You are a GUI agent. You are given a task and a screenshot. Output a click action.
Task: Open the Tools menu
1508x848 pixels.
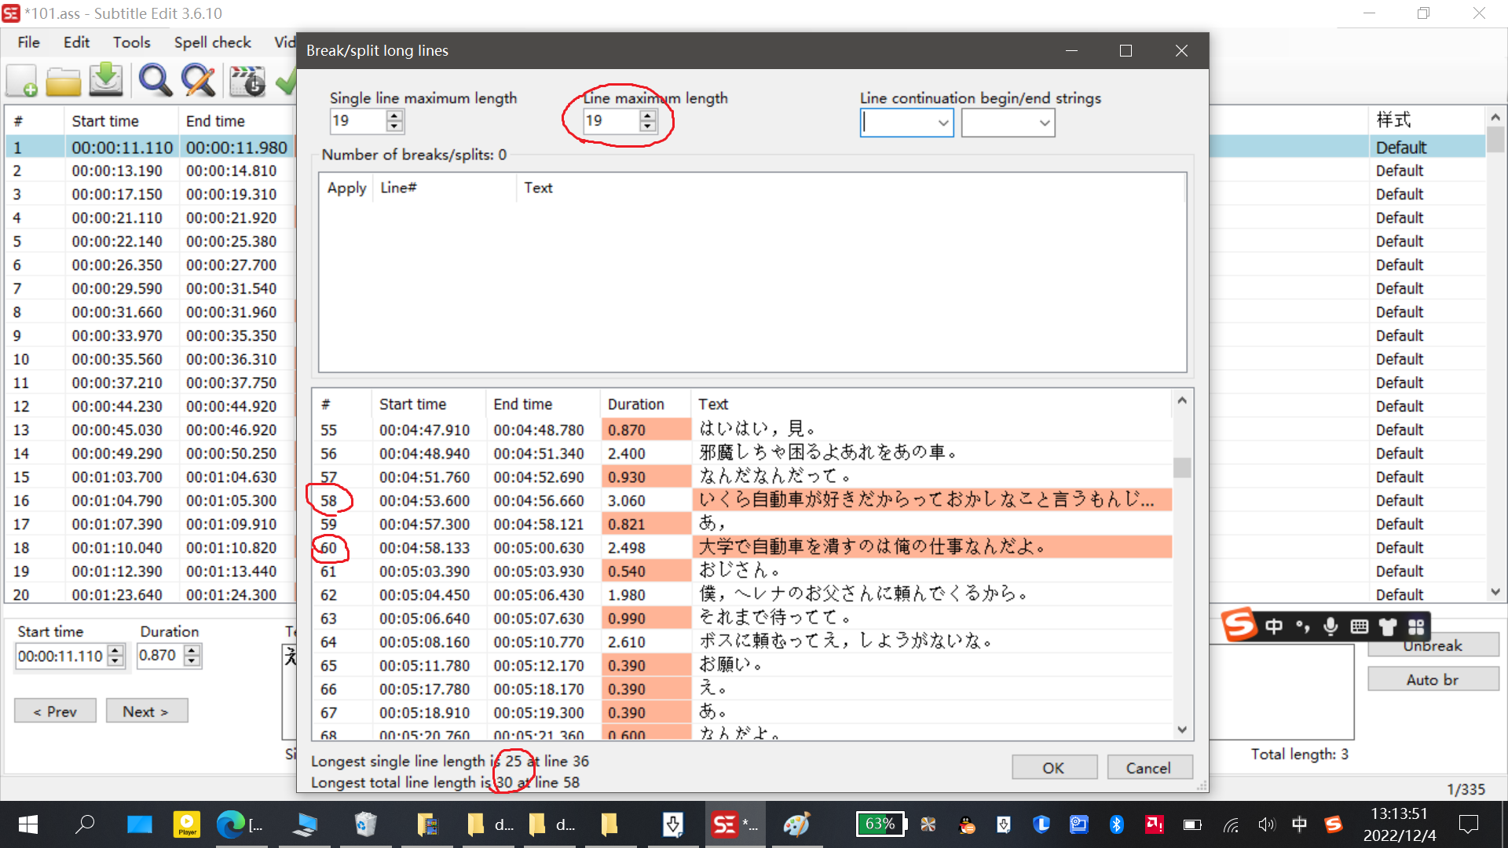pyautogui.click(x=131, y=42)
